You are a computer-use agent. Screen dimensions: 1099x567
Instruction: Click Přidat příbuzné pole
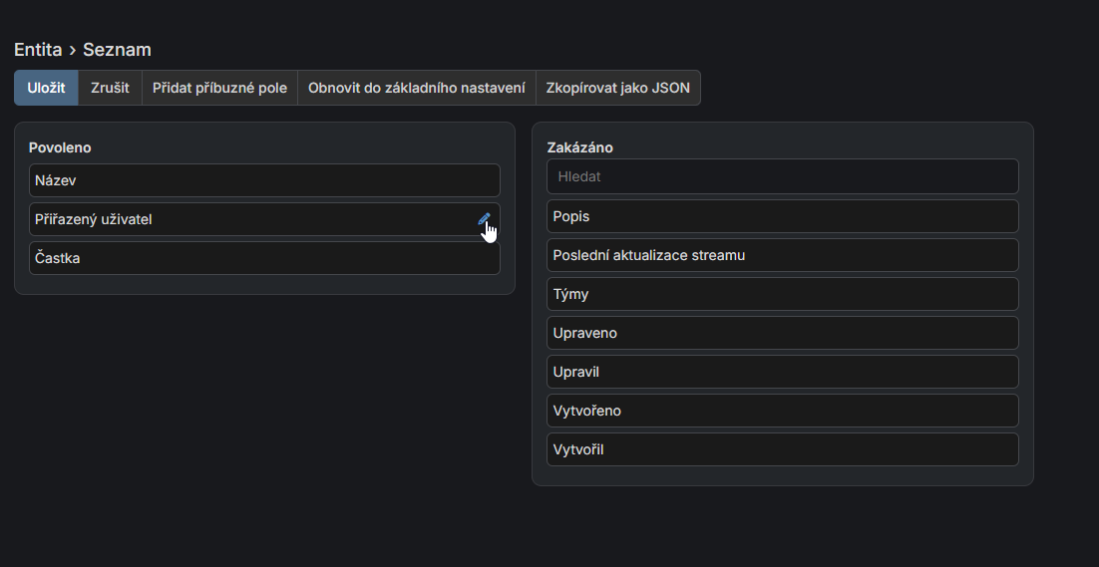[x=219, y=88]
